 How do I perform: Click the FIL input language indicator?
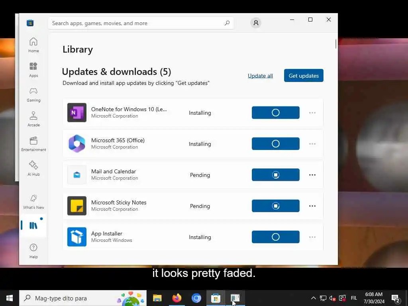[x=354, y=298]
